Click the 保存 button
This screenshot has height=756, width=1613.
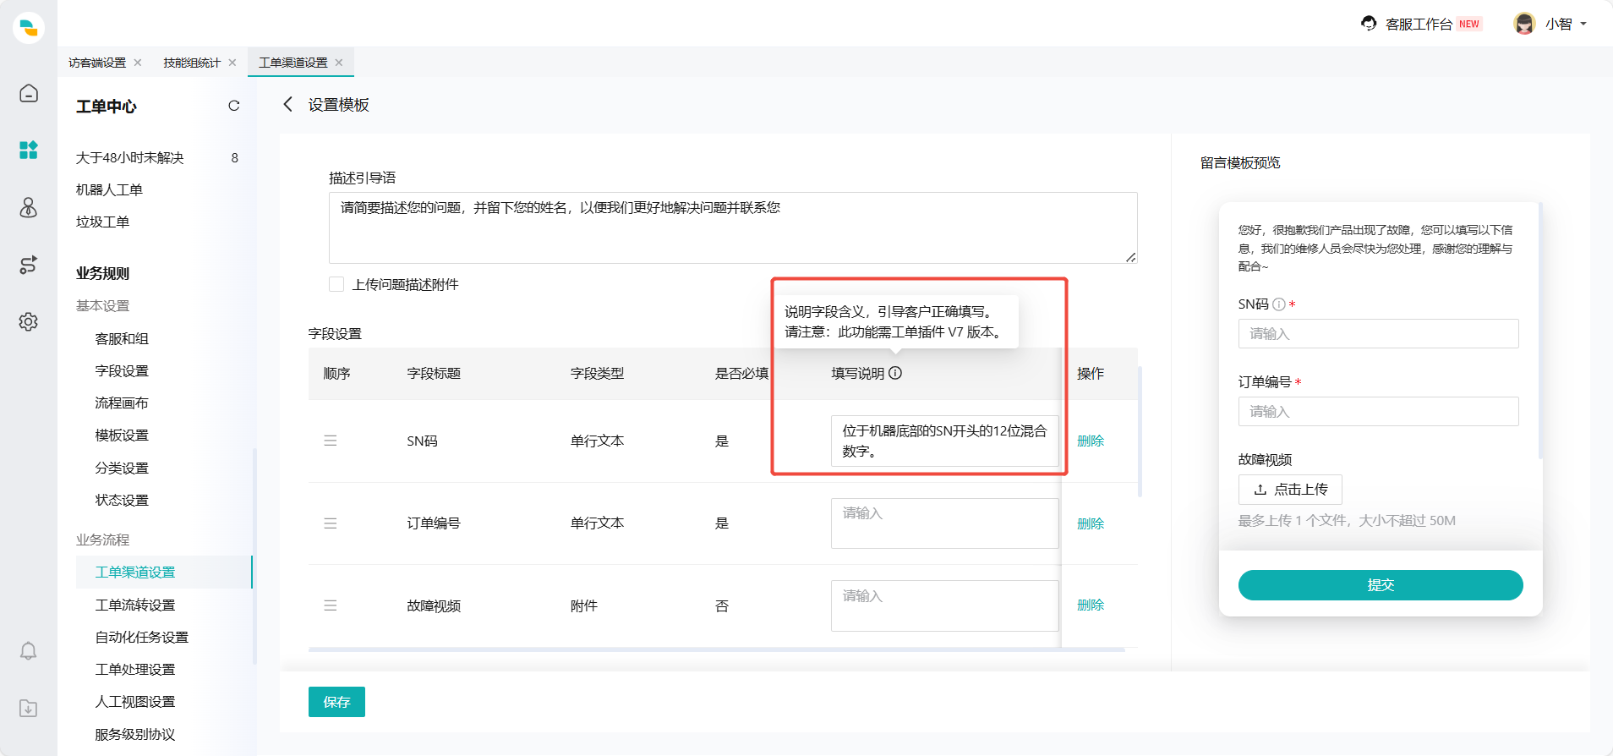pos(336,702)
